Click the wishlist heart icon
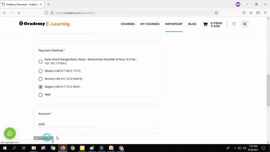The image size is (270, 152). tap(234, 24)
